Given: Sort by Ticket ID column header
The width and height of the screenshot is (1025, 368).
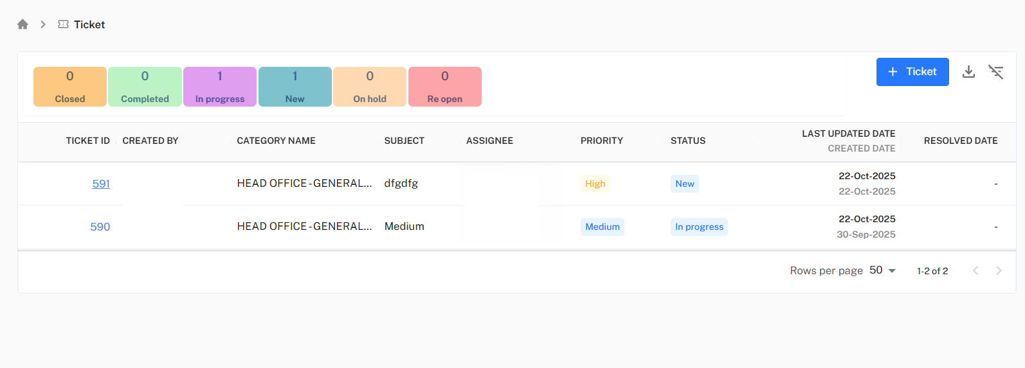Looking at the screenshot, I should click(x=87, y=141).
